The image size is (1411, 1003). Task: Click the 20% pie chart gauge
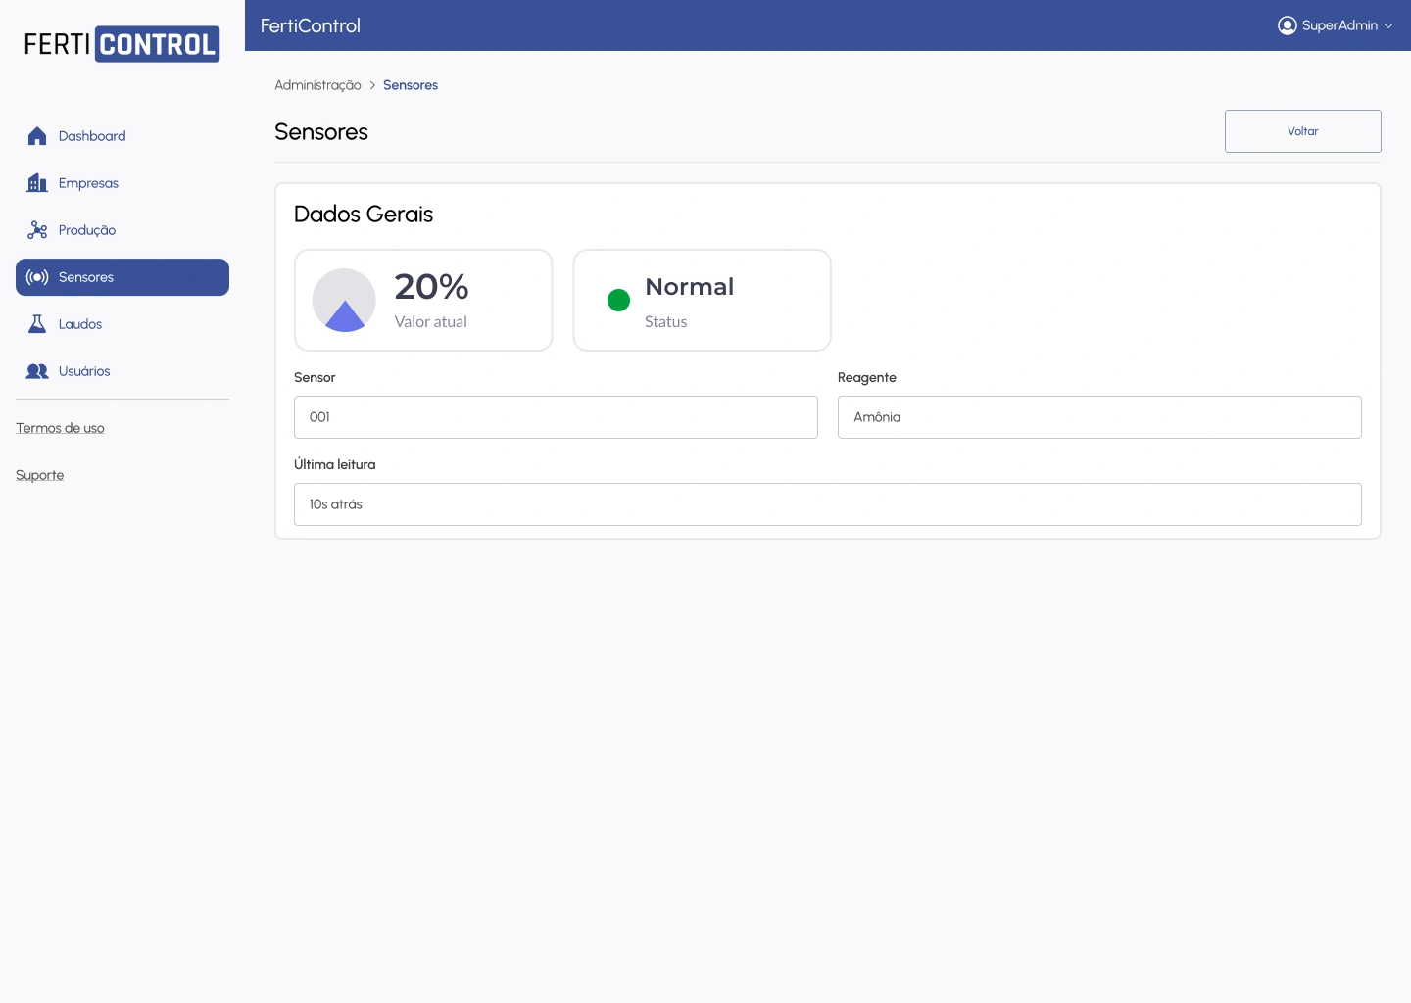point(344,300)
